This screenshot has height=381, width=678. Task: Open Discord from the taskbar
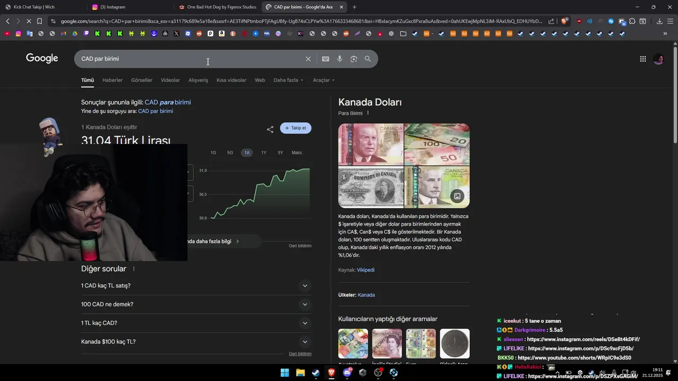pyautogui.click(x=347, y=373)
